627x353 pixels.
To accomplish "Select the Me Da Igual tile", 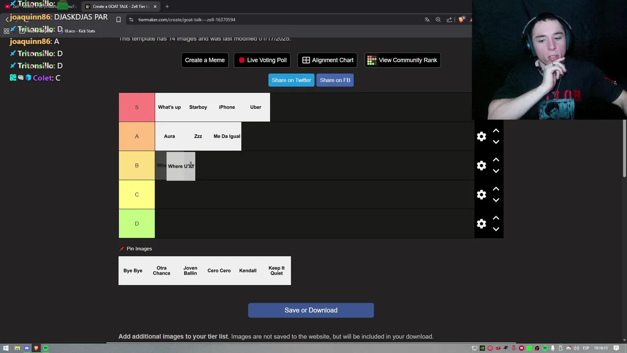I will (x=227, y=136).
